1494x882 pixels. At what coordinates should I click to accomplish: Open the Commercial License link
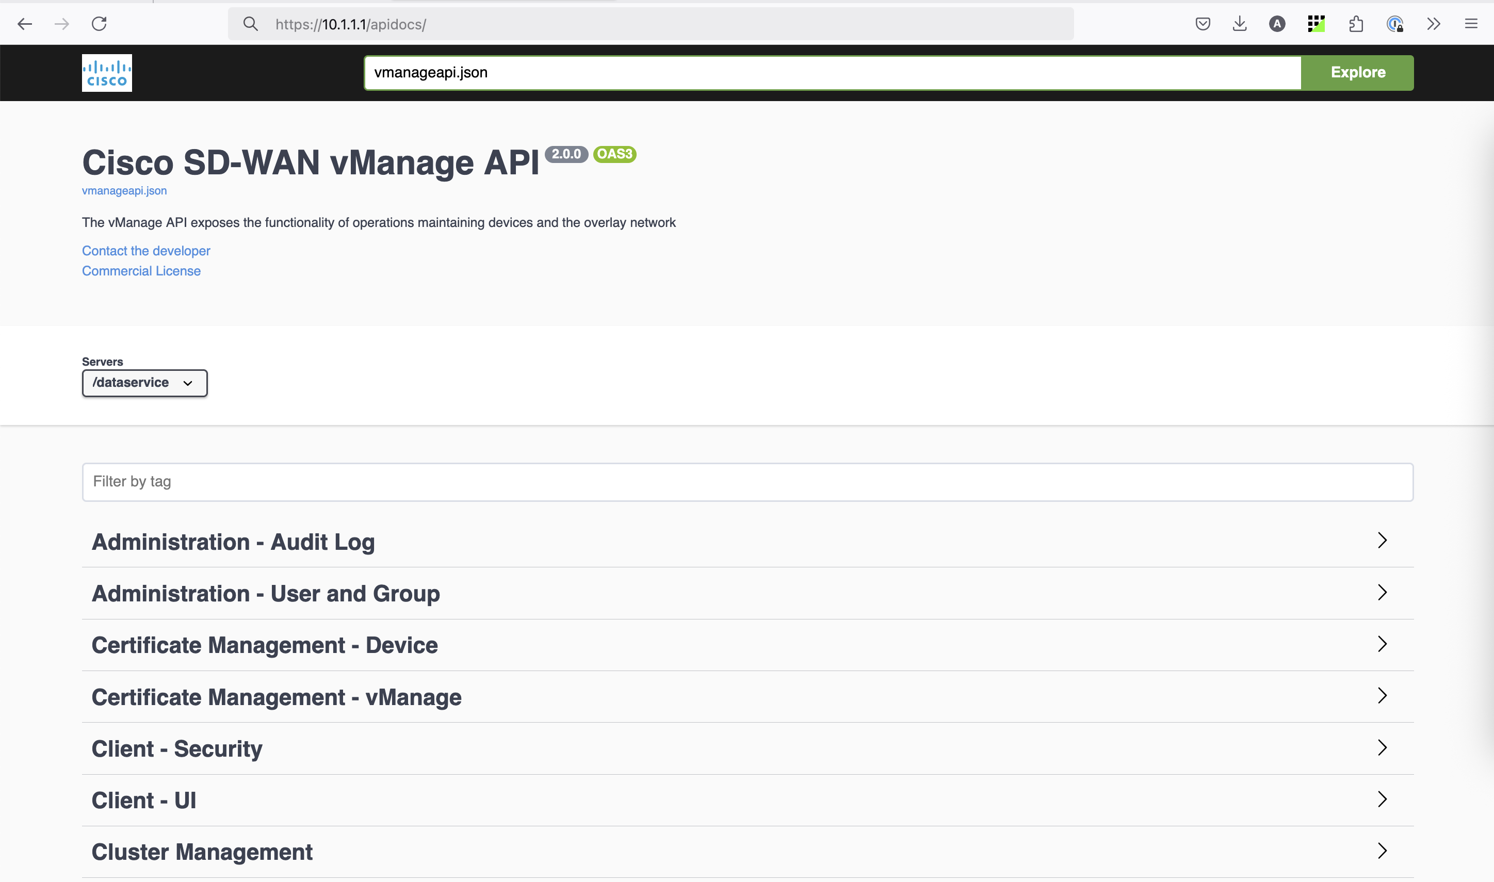(x=141, y=271)
